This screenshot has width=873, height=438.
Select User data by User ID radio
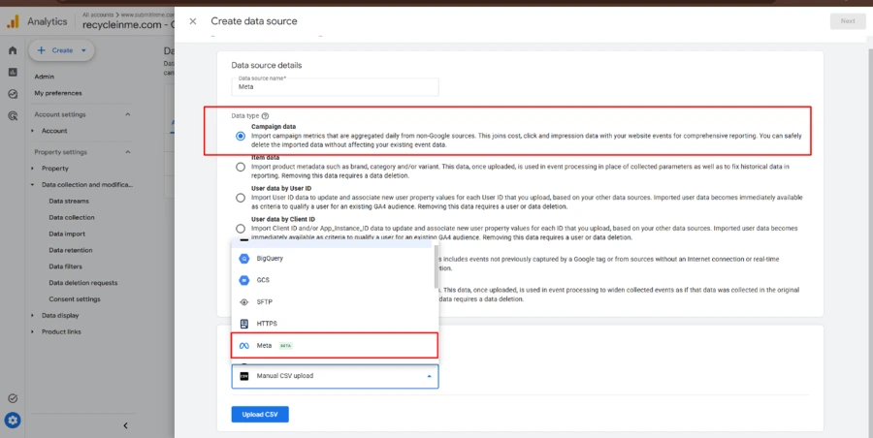(x=240, y=198)
